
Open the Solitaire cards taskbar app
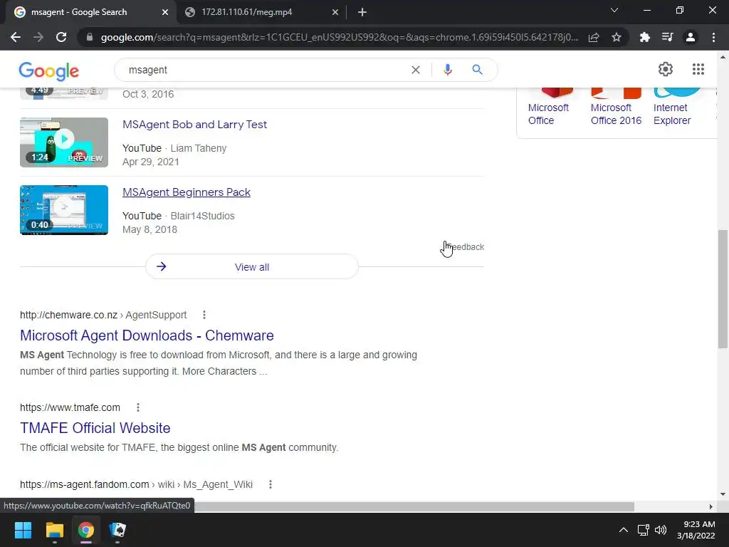(117, 530)
